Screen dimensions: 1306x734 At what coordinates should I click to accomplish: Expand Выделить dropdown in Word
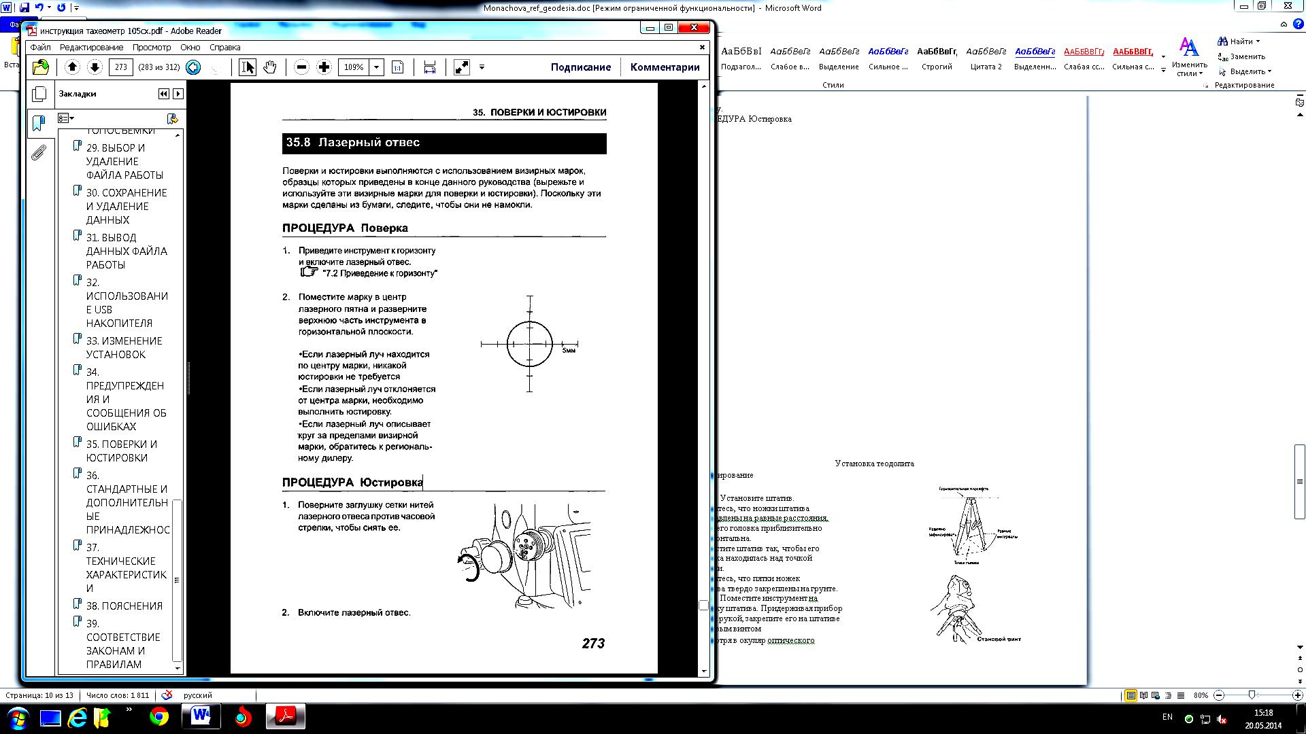(x=1269, y=71)
